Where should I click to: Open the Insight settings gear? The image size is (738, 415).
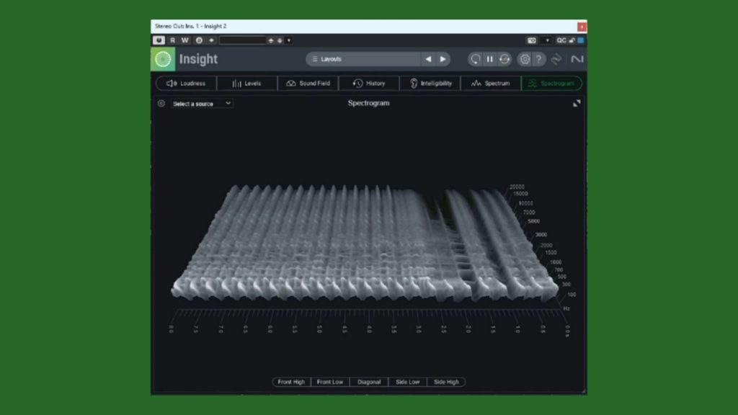525,59
